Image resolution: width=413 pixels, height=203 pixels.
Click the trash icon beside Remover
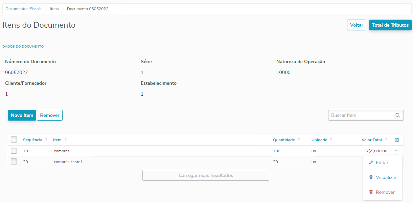click(x=371, y=192)
